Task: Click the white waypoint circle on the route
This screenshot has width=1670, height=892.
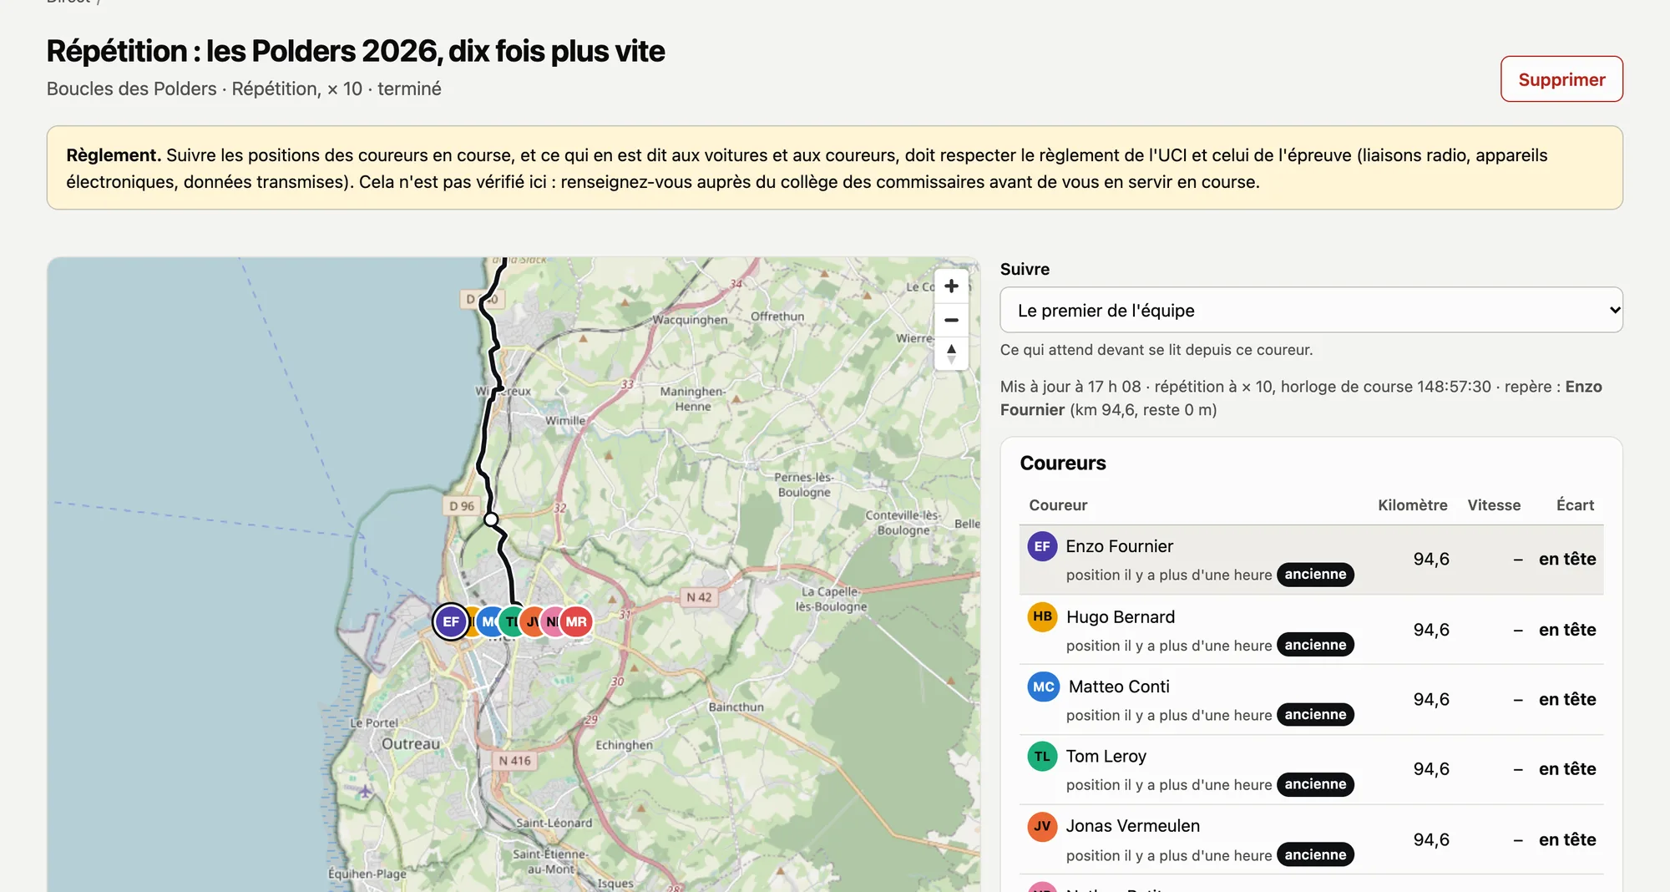Action: (x=492, y=519)
